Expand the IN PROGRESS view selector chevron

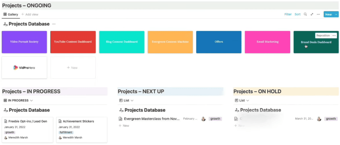click(x=32, y=101)
